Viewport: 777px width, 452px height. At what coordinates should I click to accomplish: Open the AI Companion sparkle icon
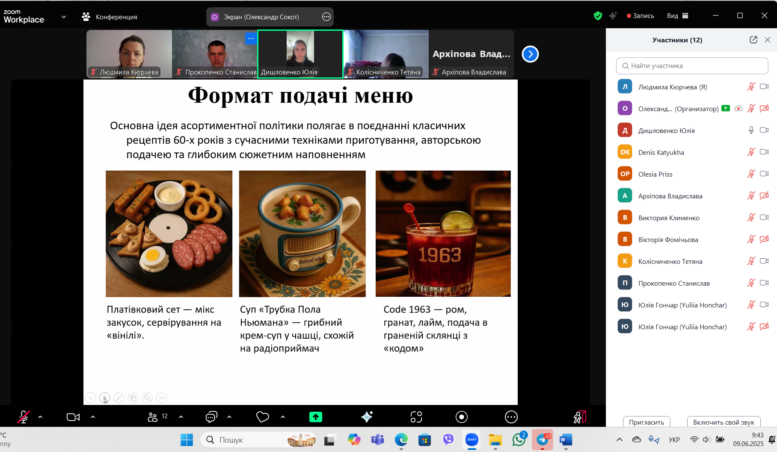coord(367,417)
